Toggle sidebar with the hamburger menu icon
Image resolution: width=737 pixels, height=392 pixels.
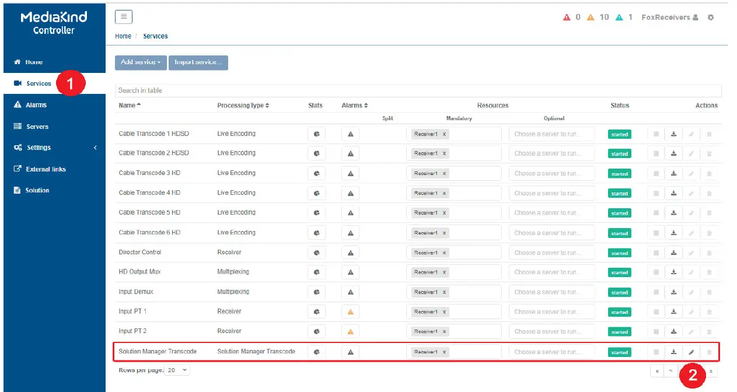(x=123, y=17)
